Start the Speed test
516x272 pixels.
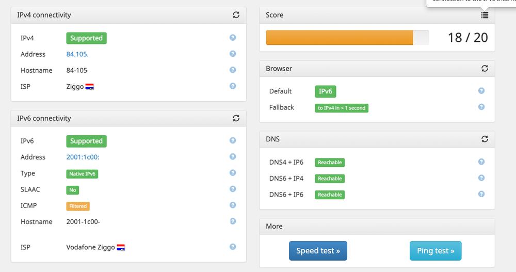click(318, 251)
